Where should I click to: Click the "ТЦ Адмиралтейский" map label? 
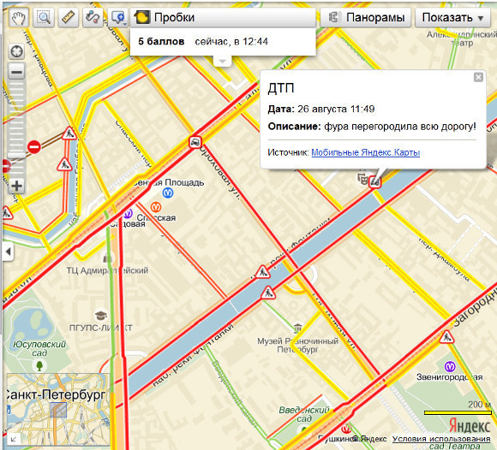[107, 270]
